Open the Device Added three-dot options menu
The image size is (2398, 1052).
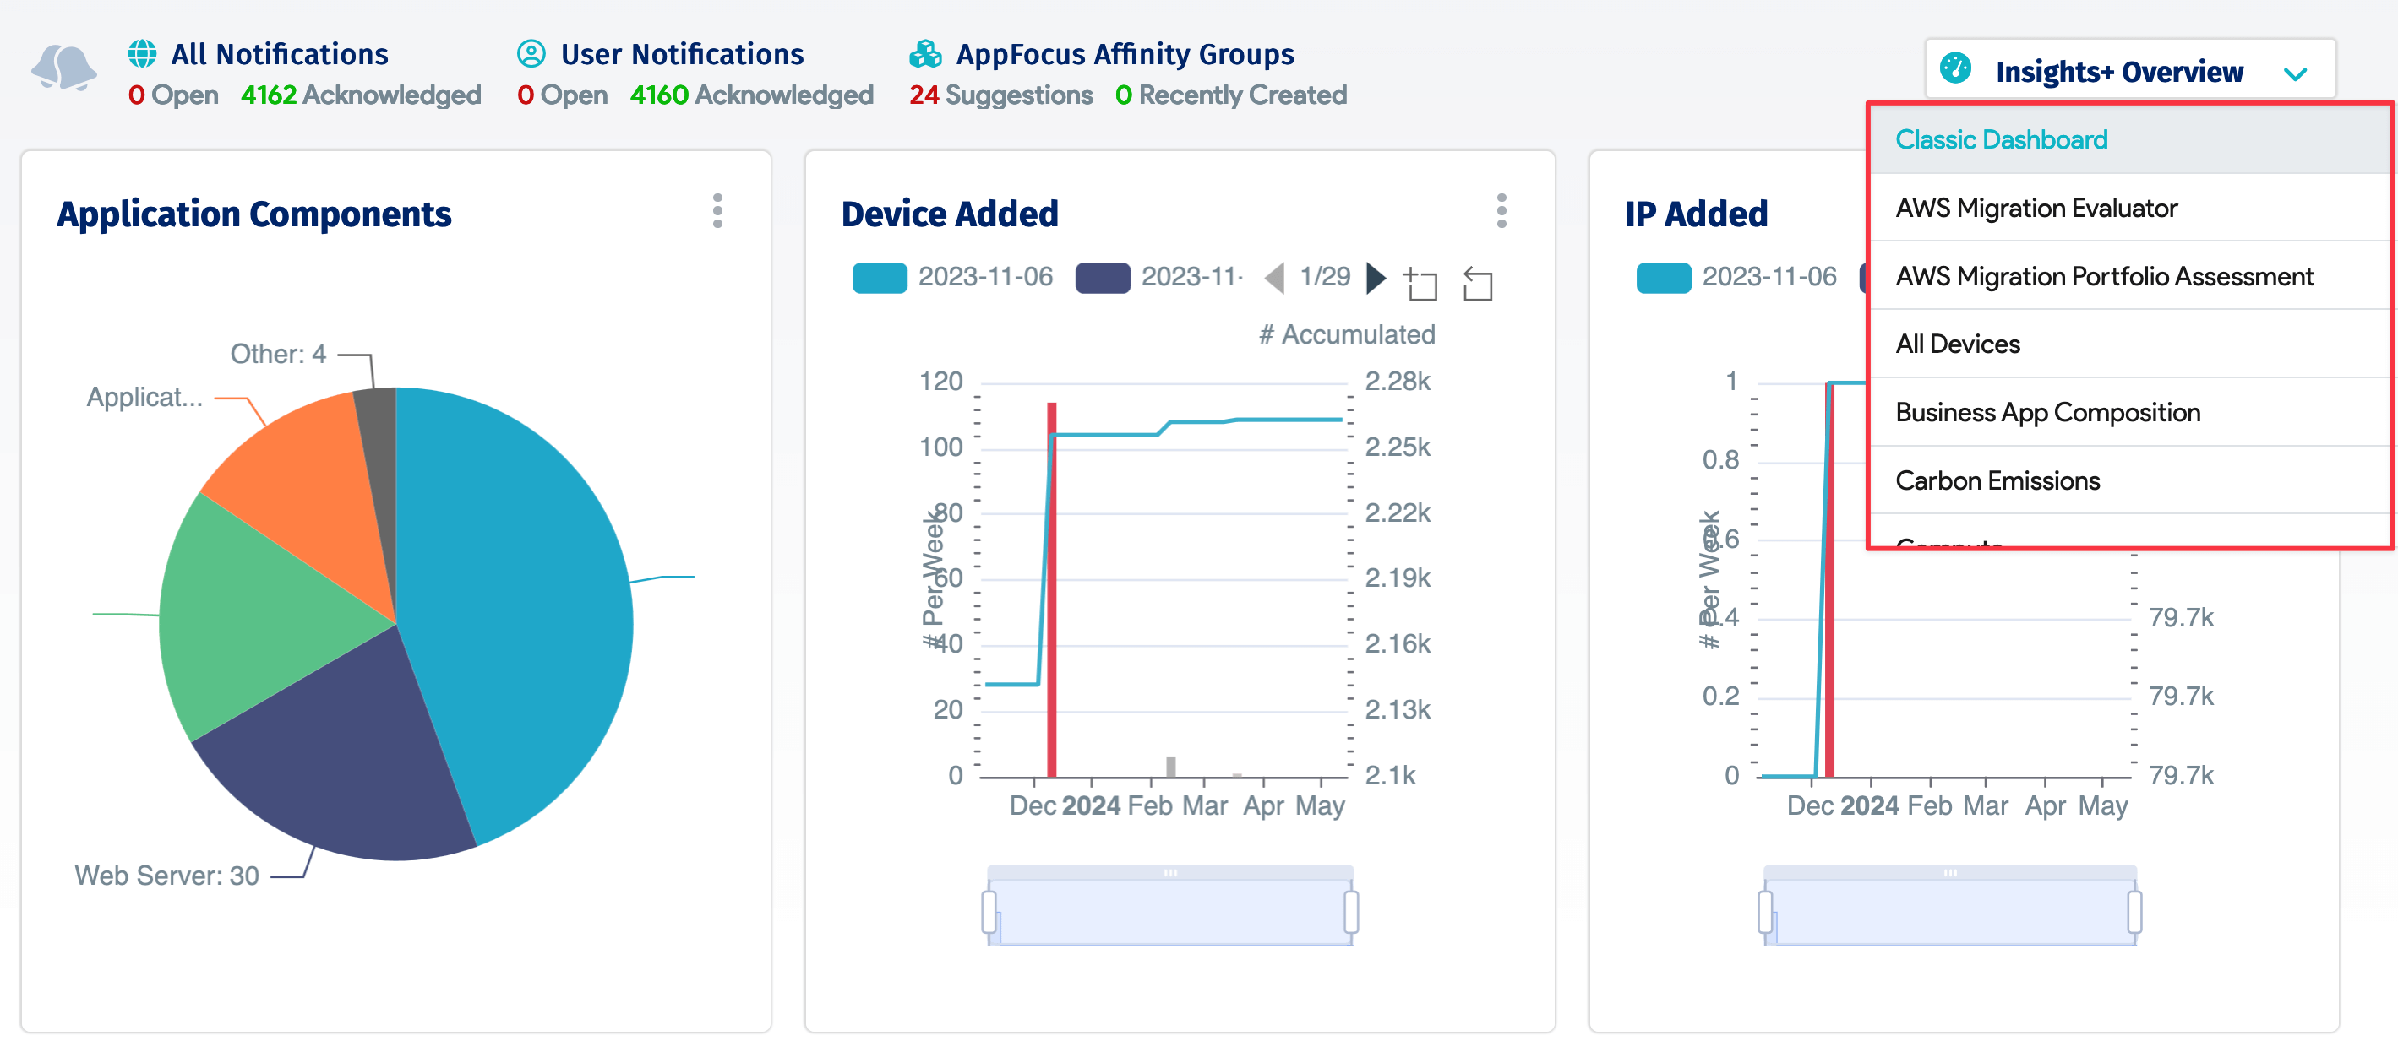pyautogui.click(x=1501, y=211)
